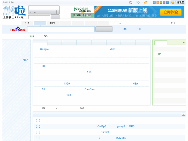Open the QQ link below search bar
Screen dimensions: 188x141
[46, 36]
